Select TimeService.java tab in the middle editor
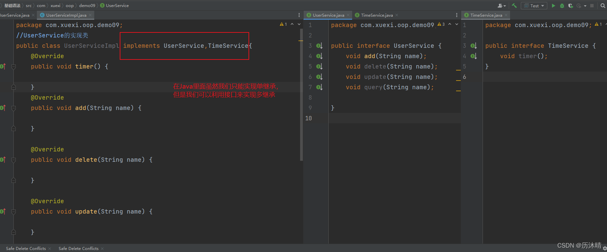 pos(377,15)
